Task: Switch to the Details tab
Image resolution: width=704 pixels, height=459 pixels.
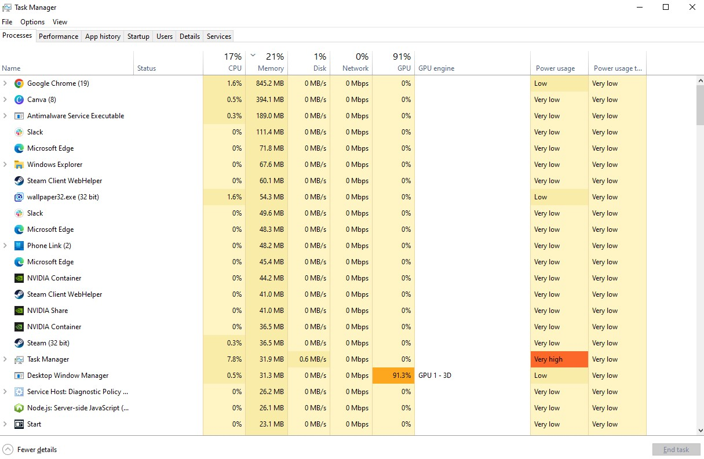Action: (x=189, y=37)
